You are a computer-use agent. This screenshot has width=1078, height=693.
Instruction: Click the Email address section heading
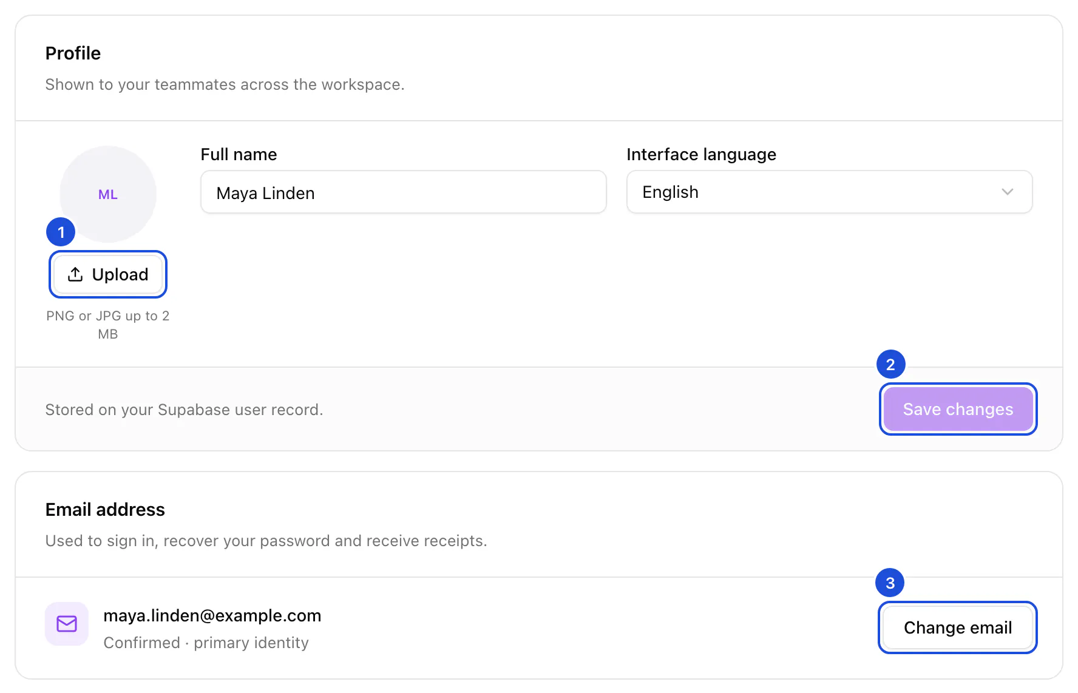coord(105,510)
